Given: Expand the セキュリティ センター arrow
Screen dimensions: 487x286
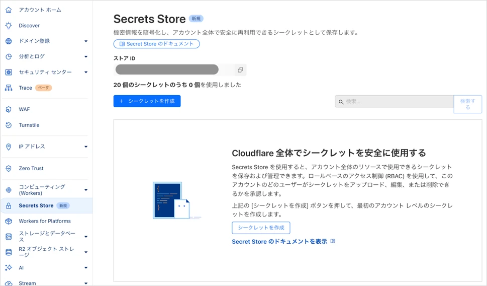Looking at the screenshot, I should [x=86, y=72].
